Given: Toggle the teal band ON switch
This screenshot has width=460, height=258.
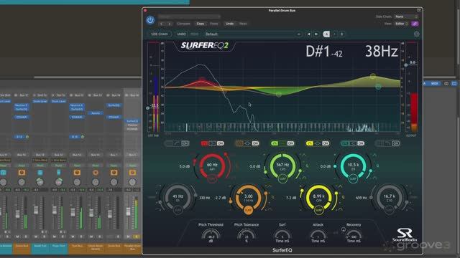Looking at the screenshot, I should [361, 143].
